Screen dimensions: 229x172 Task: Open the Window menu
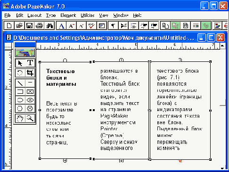(121, 15)
